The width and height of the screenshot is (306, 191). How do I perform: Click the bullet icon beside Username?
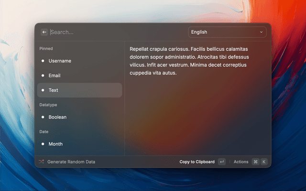pyautogui.click(x=43, y=61)
